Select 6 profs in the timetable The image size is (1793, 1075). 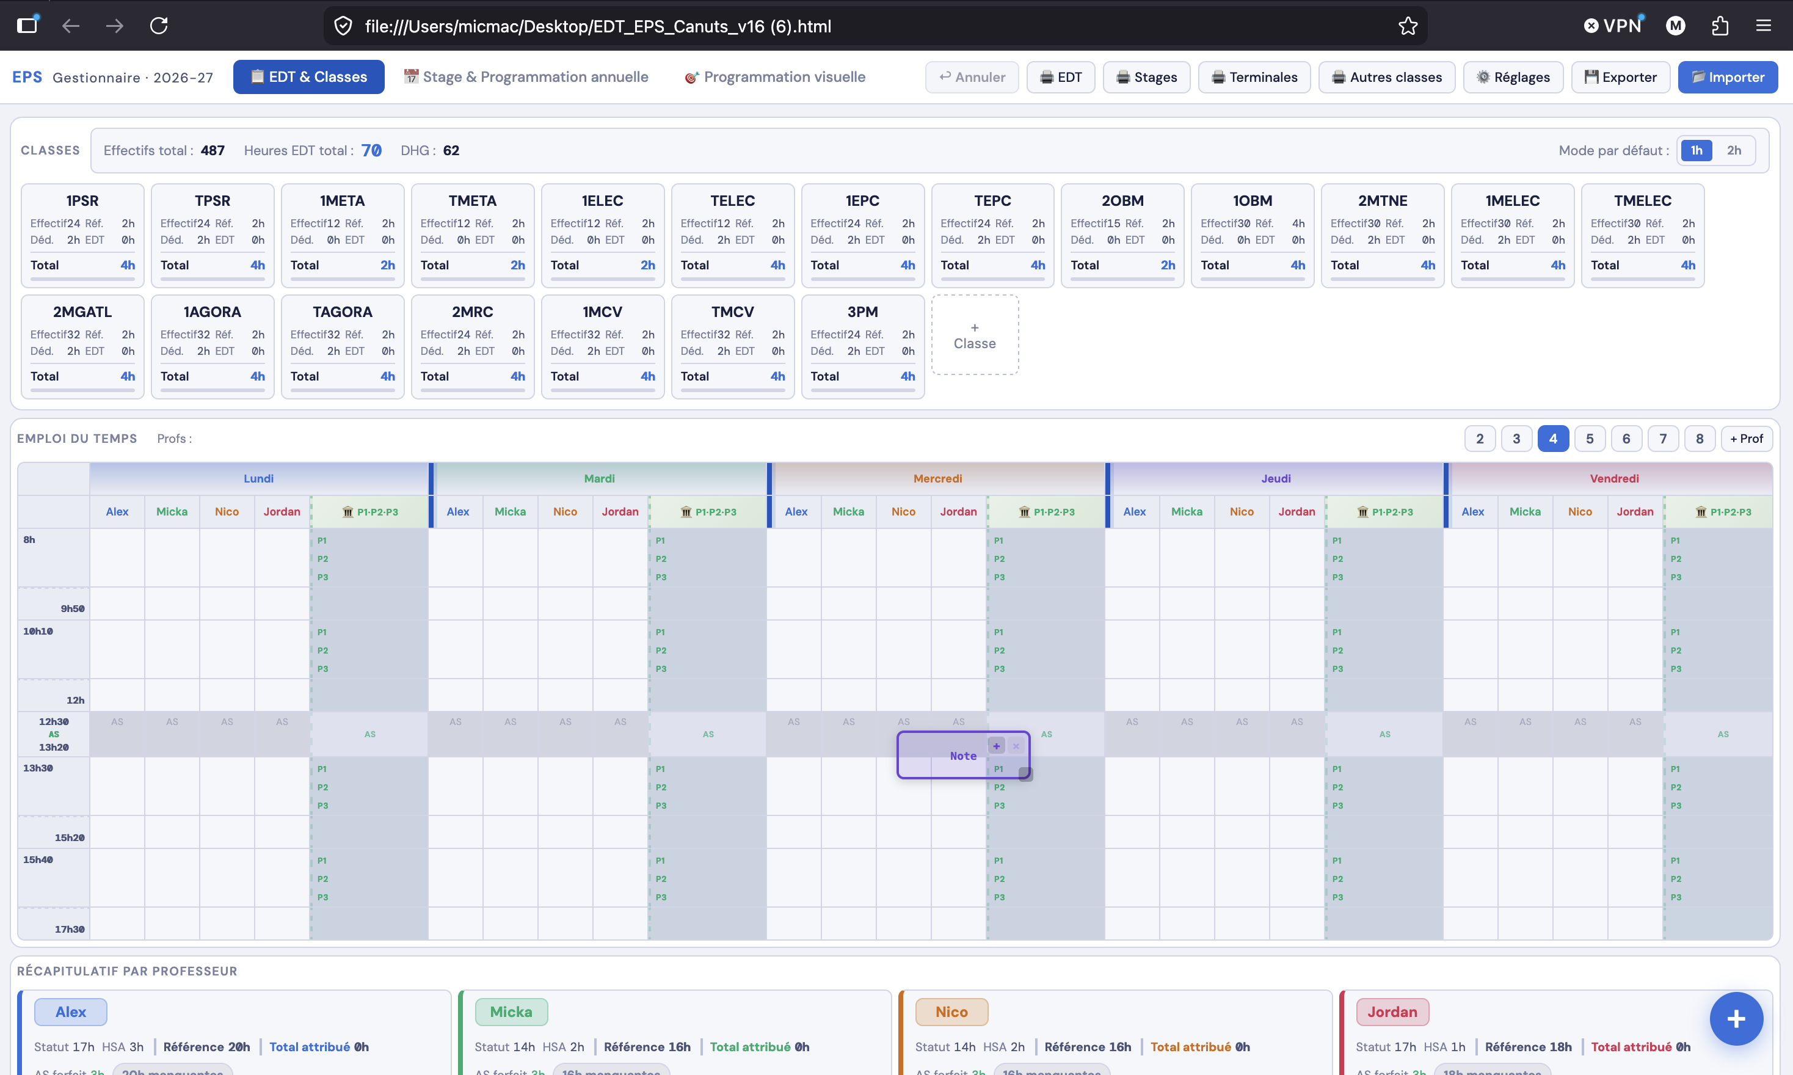click(x=1626, y=439)
